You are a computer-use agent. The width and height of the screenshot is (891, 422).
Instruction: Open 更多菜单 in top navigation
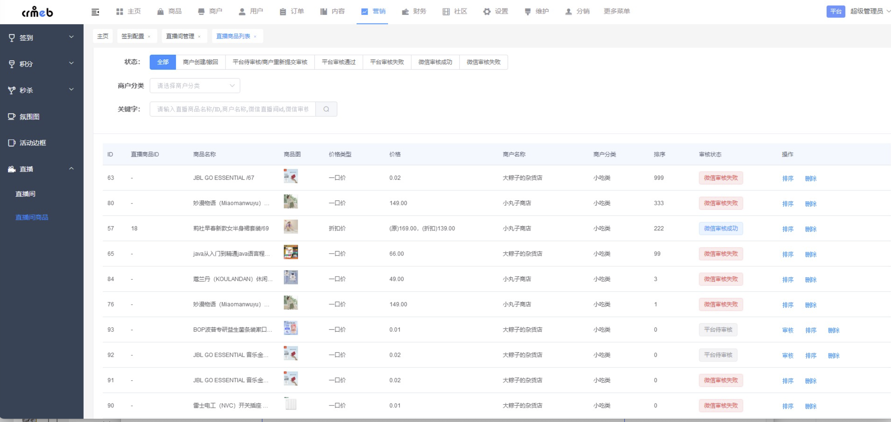(617, 12)
